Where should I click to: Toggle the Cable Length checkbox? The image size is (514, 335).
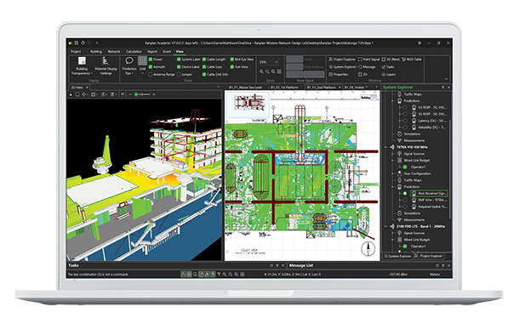[x=204, y=60]
